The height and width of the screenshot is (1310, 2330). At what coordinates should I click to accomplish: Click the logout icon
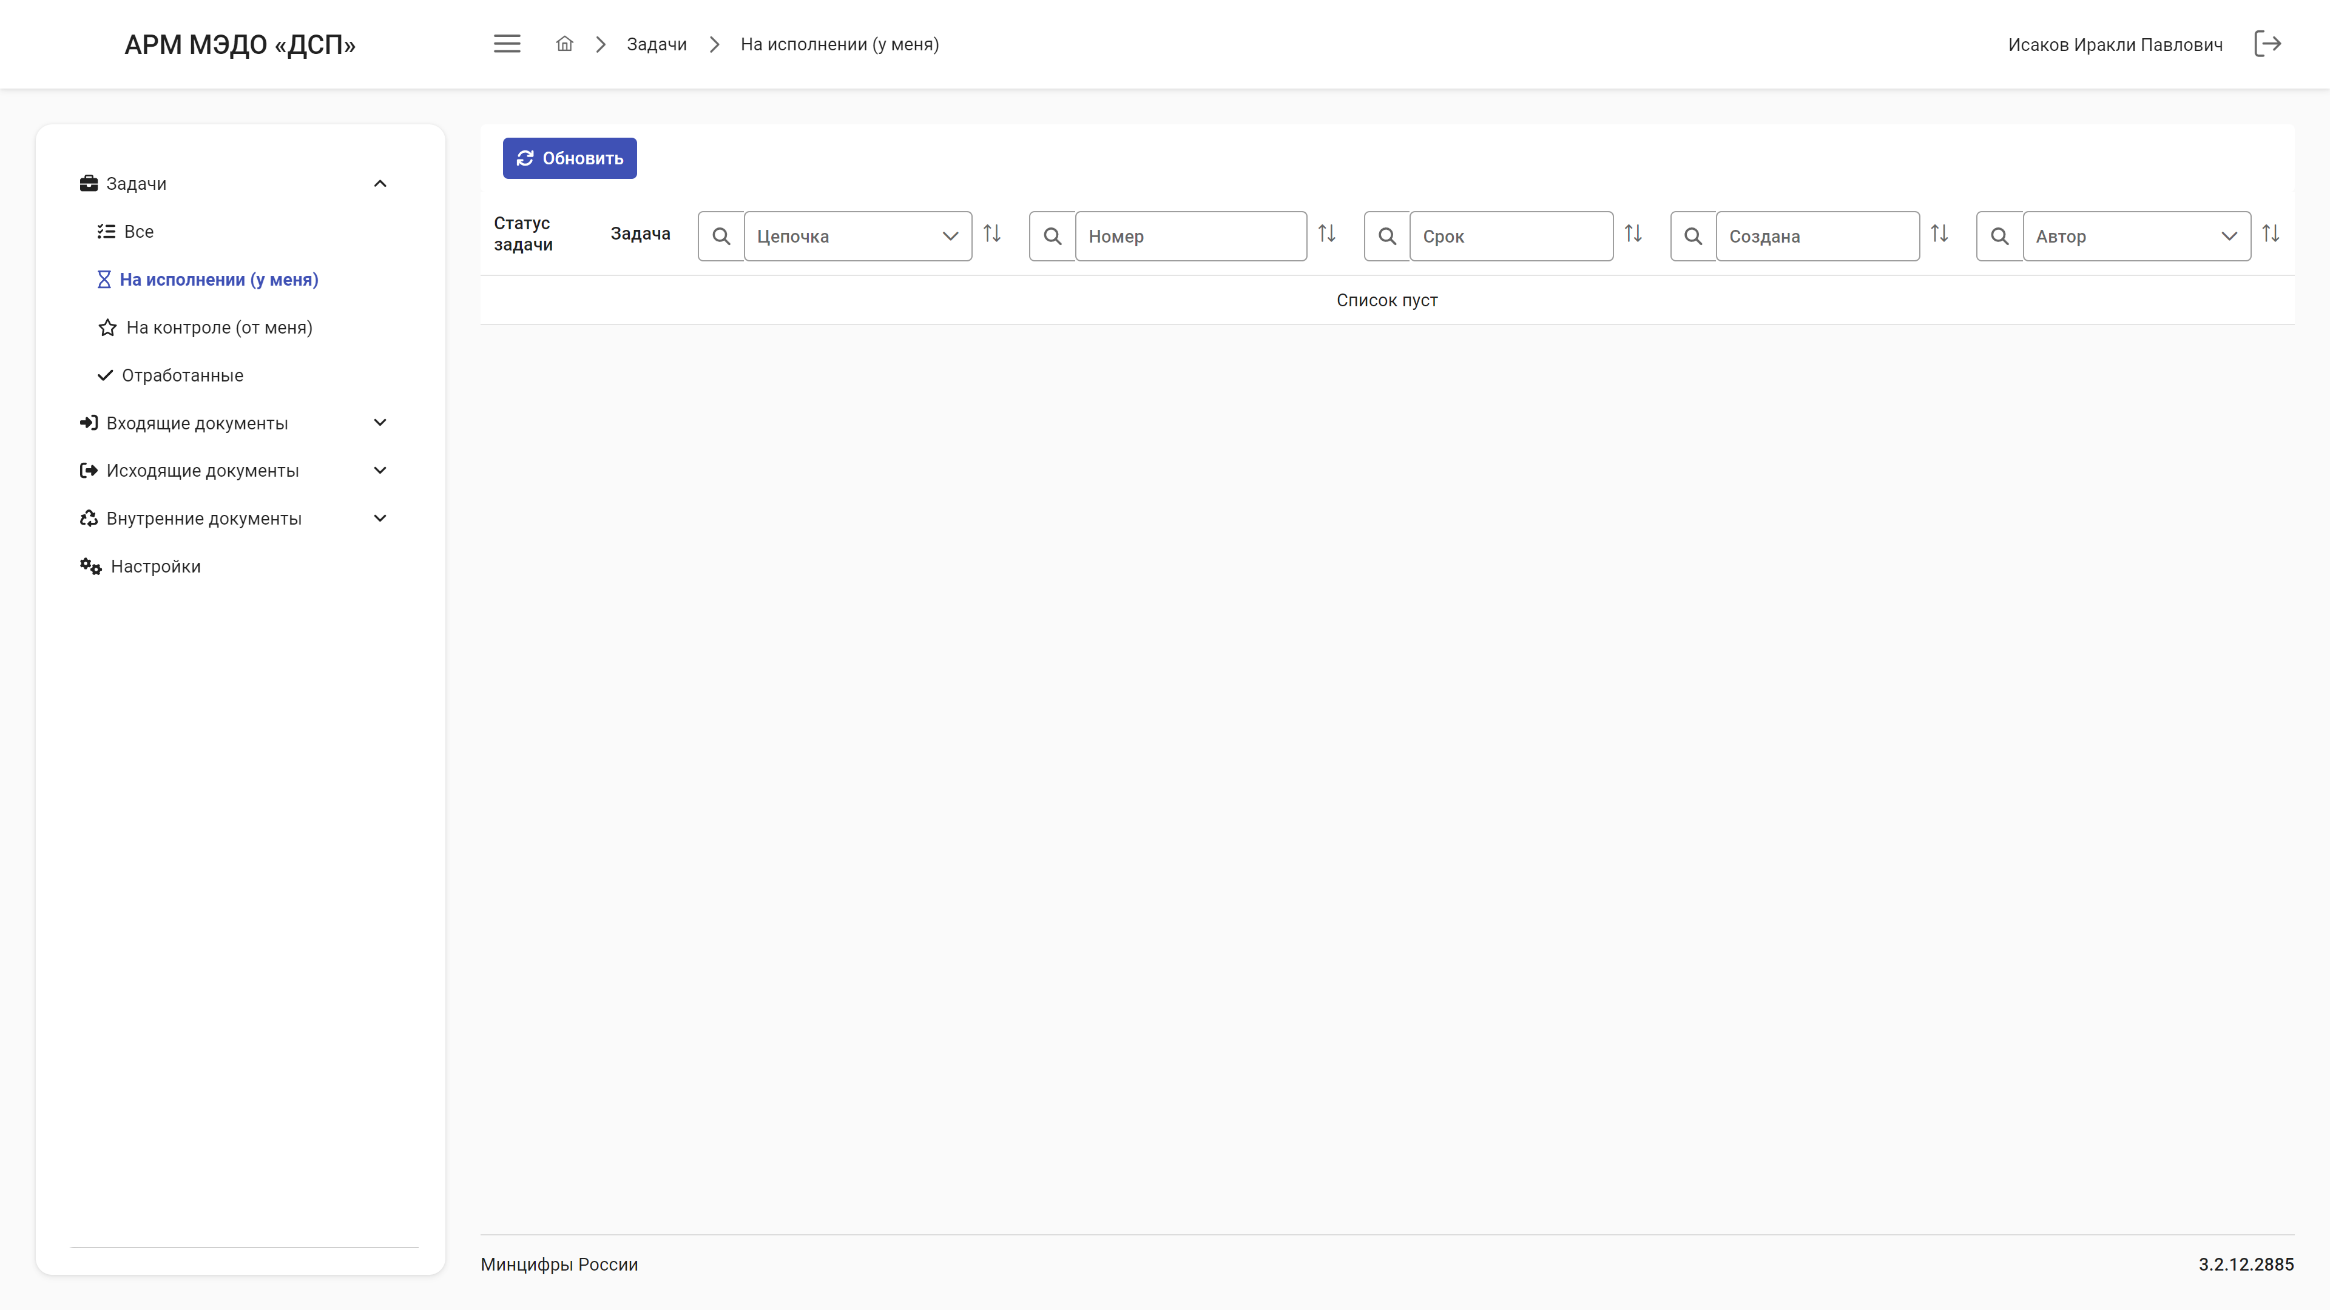(2268, 44)
